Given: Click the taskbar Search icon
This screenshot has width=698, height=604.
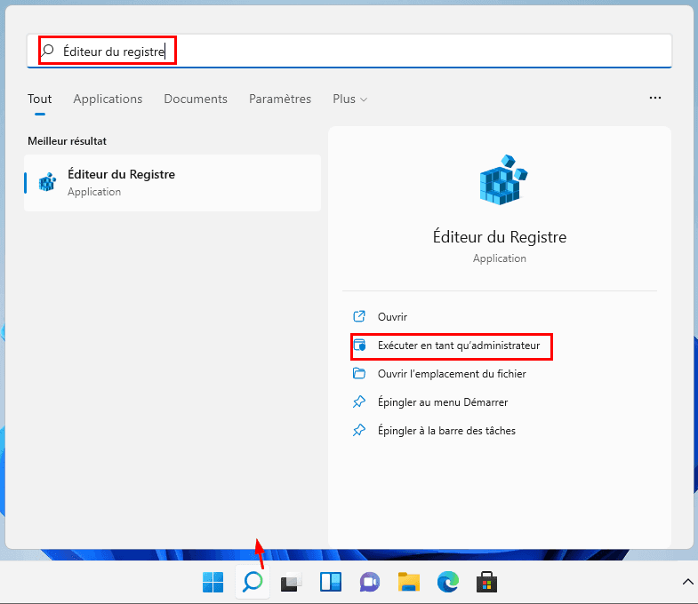Looking at the screenshot, I should [253, 582].
